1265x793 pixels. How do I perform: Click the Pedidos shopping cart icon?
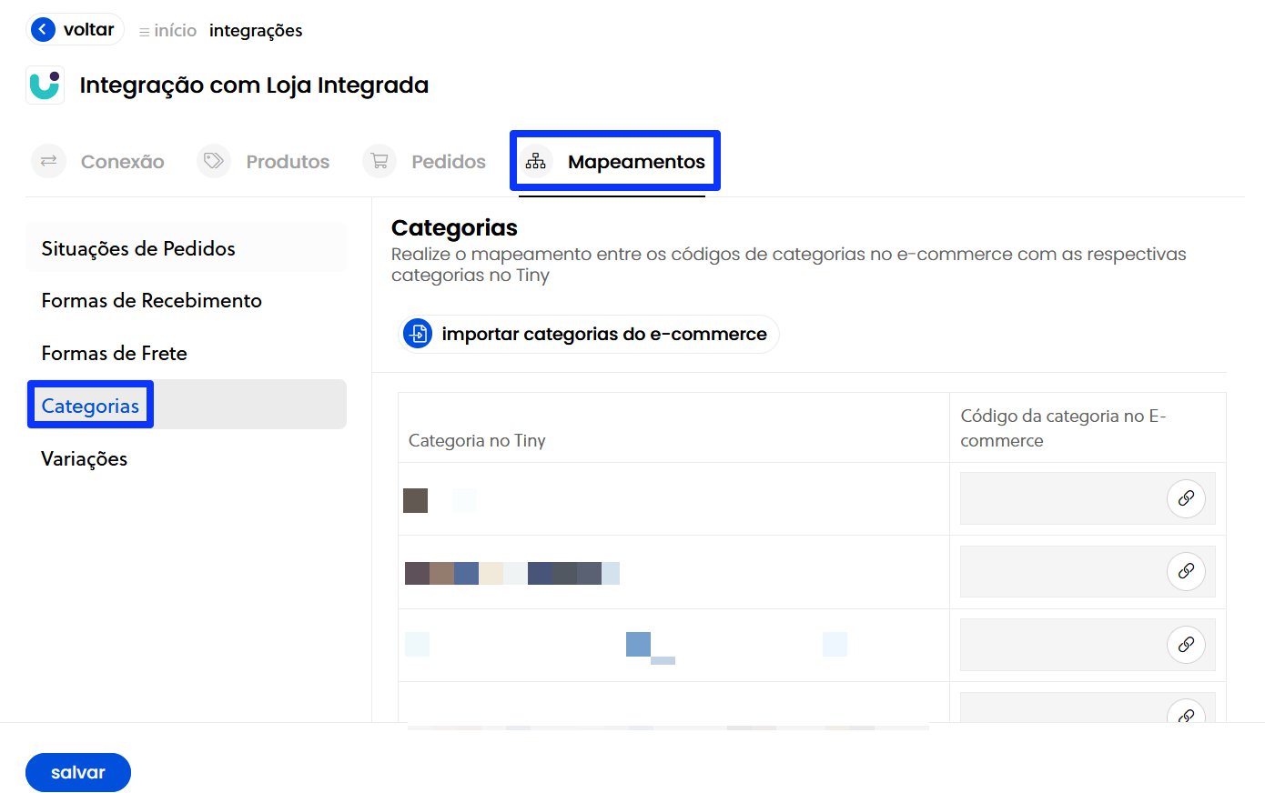pyautogui.click(x=379, y=162)
